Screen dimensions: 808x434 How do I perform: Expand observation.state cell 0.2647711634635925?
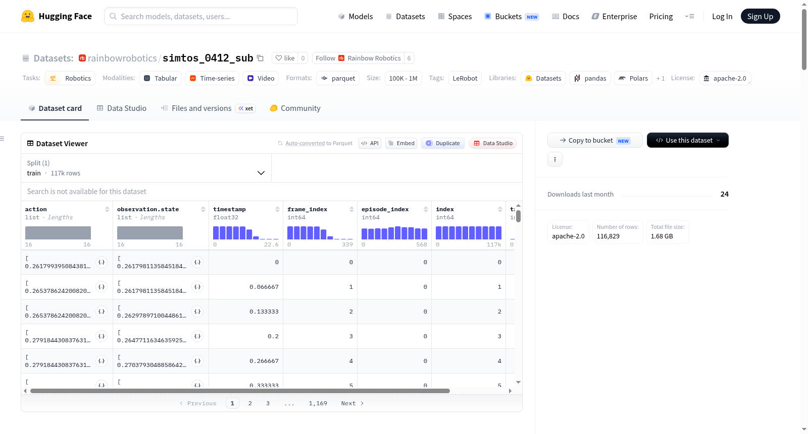pos(197,336)
